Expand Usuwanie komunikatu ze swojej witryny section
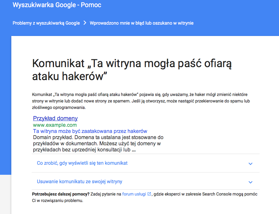Image resolution: width=279 pixels, height=214 pixels. tap(146, 182)
